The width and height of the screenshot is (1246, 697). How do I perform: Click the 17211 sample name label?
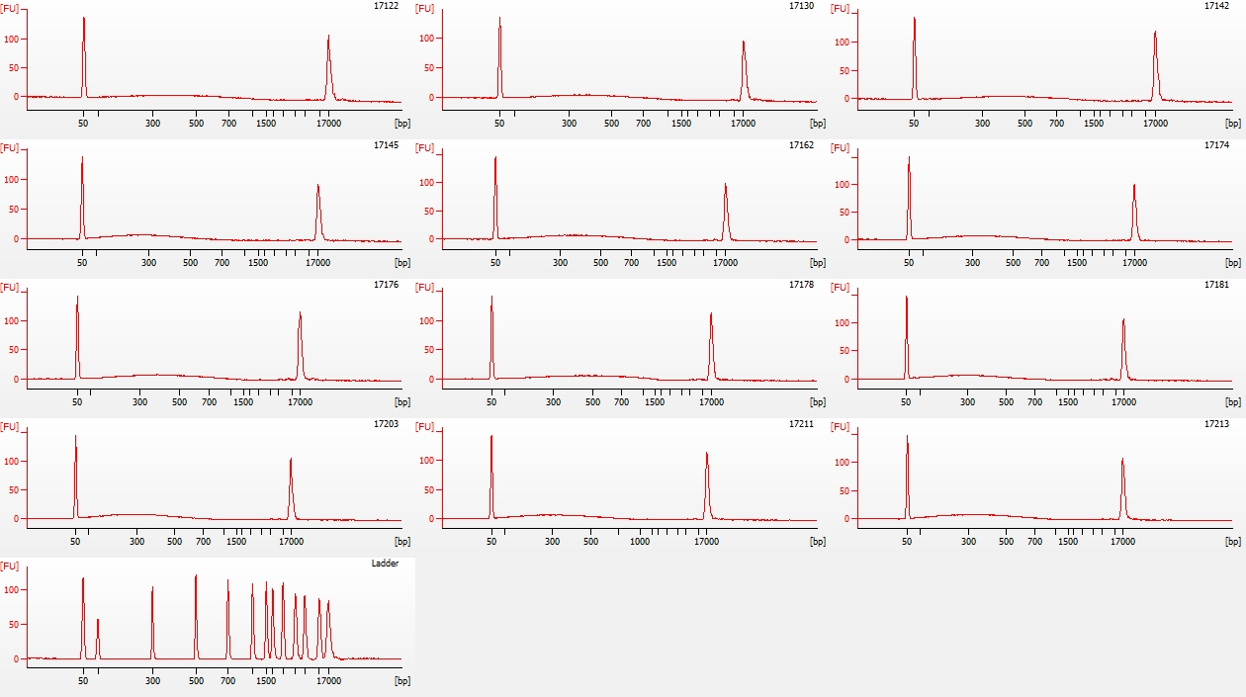[801, 424]
